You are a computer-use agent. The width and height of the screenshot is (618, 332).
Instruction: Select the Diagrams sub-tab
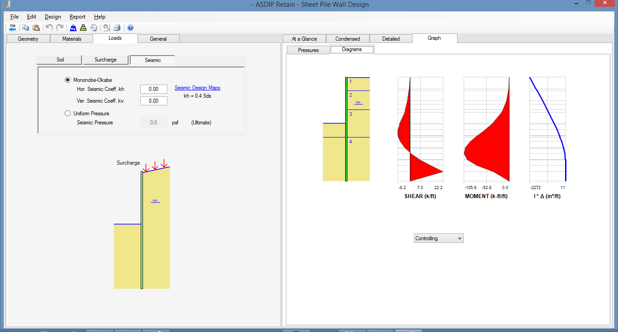click(x=352, y=50)
